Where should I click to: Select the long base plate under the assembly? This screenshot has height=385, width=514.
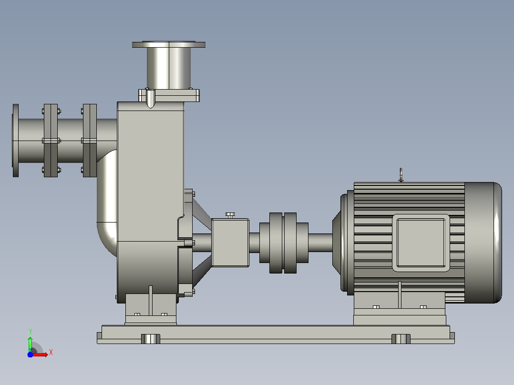click(276, 334)
